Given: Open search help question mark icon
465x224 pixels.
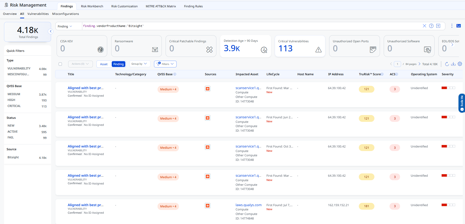Looking at the screenshot, I should (x=431, y=26).
